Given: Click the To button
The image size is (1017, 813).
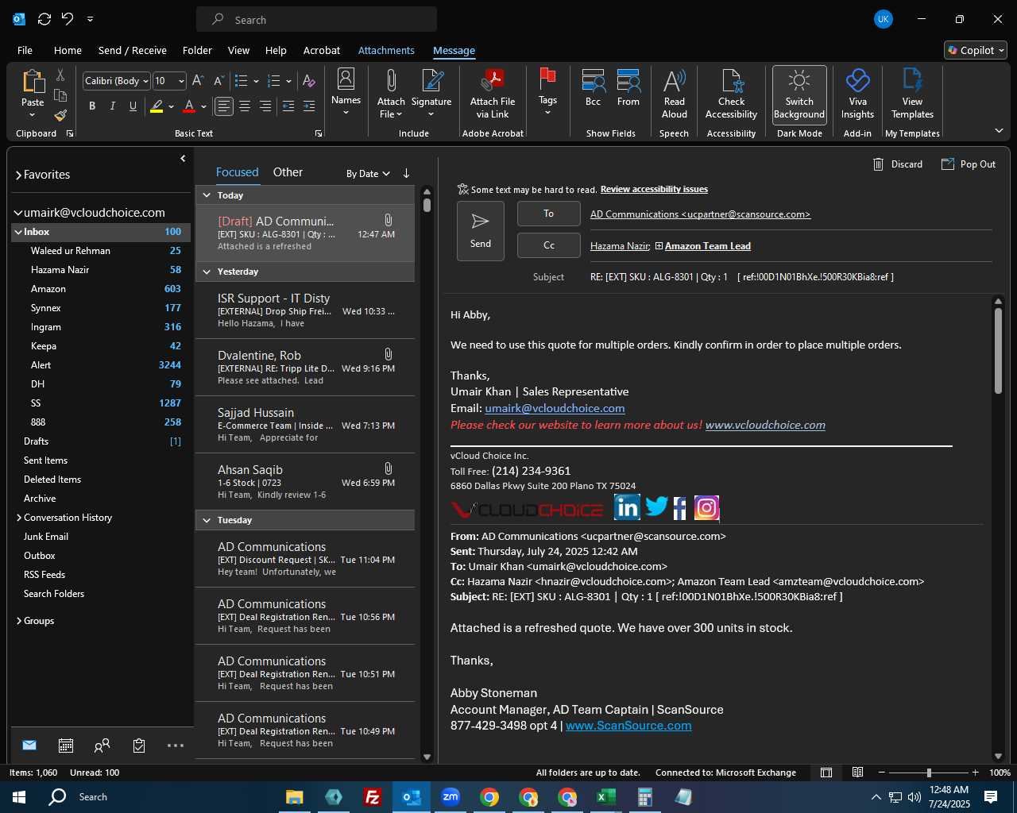Looking at the screenshot, I should (549, 214).
